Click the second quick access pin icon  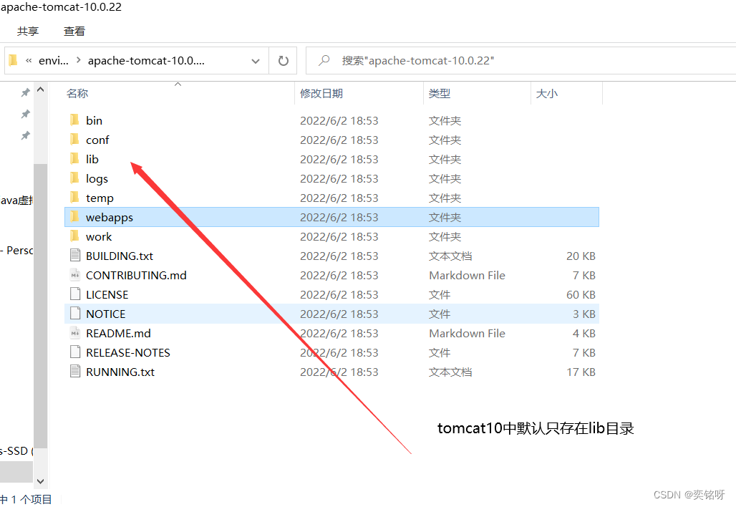pos(25,114)
